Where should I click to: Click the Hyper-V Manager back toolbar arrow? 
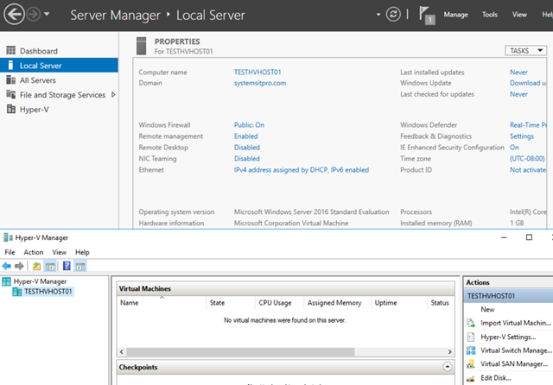tap(6, 266)
